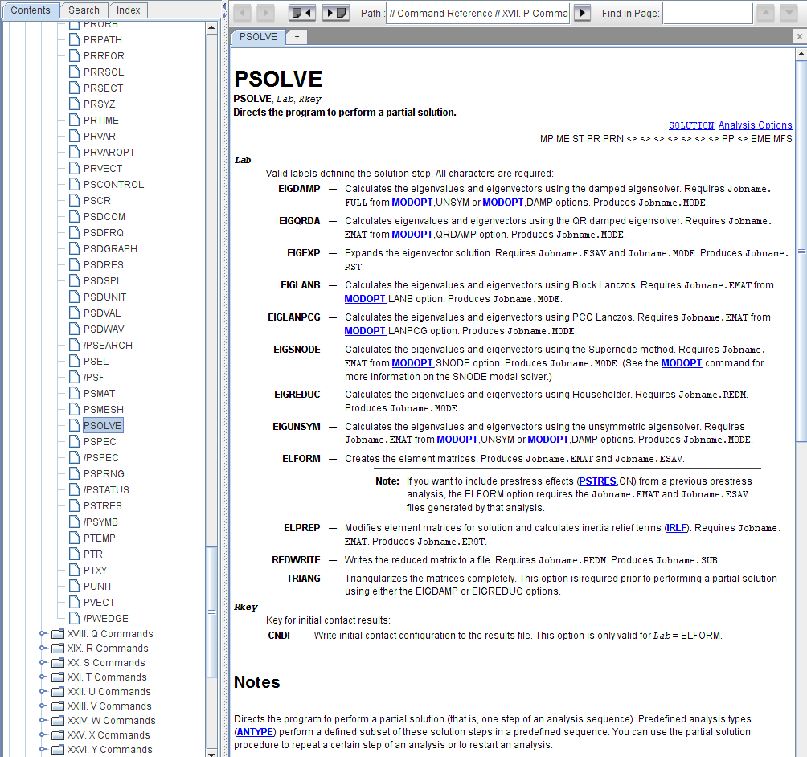Close the PSOLVE tab with the x button
The width and height of the screenshot is (807, 757).
coord(799,36)
